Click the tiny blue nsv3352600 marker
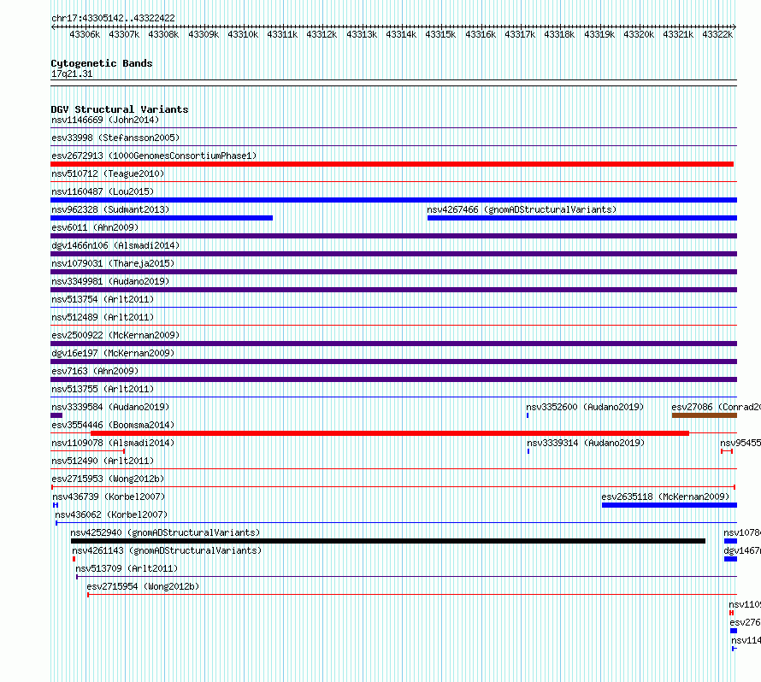 pyautogui.click(x=528, y=415)
